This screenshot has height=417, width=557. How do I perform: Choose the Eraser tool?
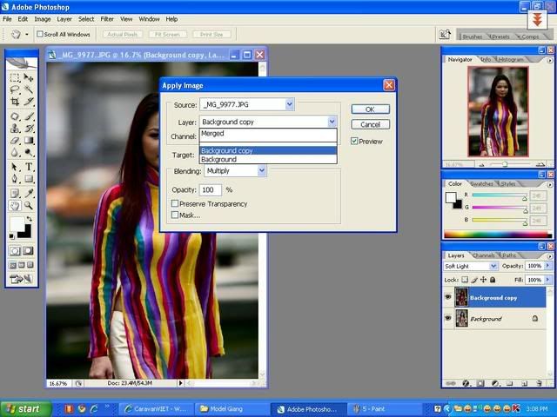tap(15, 141)
